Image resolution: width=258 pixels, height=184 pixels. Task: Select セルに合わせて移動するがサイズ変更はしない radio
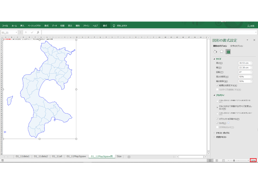(x=217, y=107)
